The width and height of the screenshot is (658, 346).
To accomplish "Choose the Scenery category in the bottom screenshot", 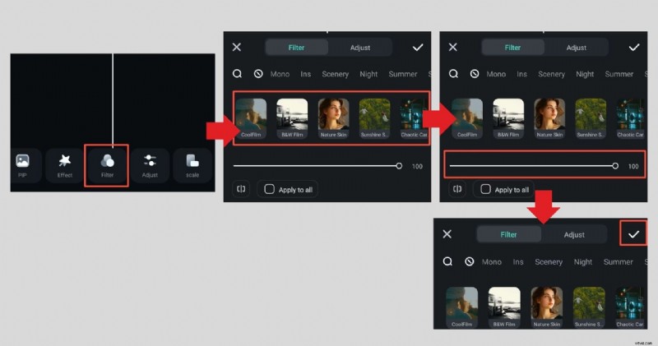I will point(549,262).
